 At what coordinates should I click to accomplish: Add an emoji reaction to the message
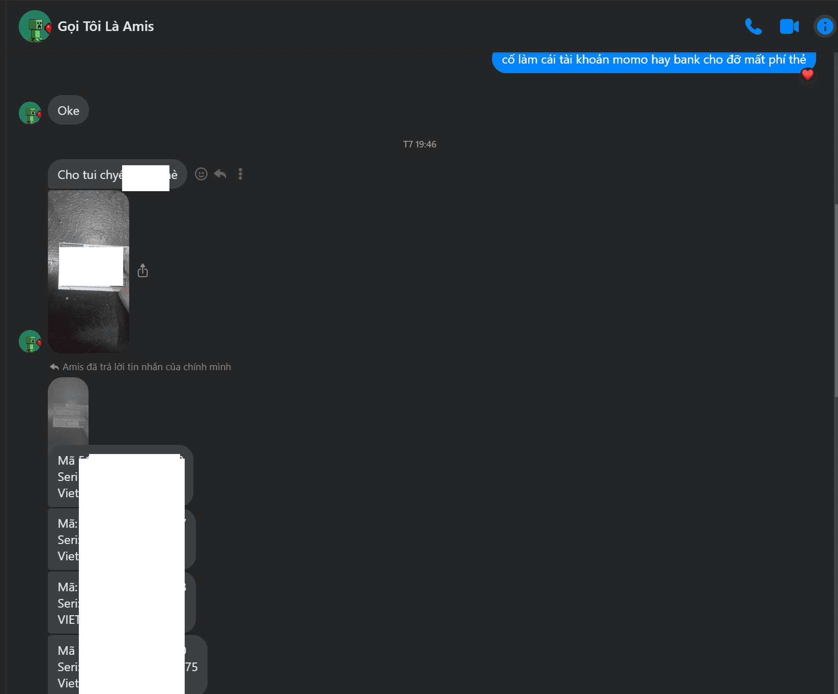pyautogui.click(x=201, y=174)
